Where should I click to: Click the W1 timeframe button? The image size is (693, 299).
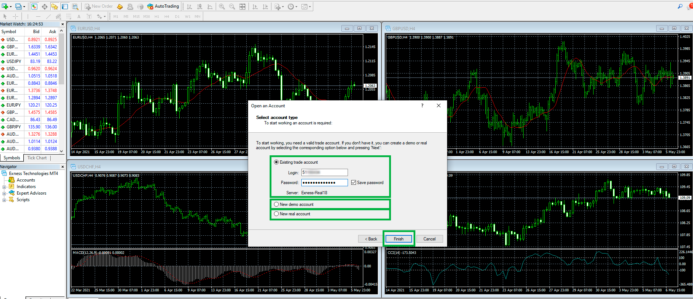pos(187,16)
